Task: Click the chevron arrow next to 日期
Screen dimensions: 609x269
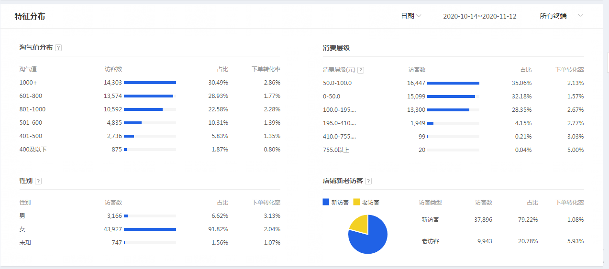Action: tap(419, 16)
